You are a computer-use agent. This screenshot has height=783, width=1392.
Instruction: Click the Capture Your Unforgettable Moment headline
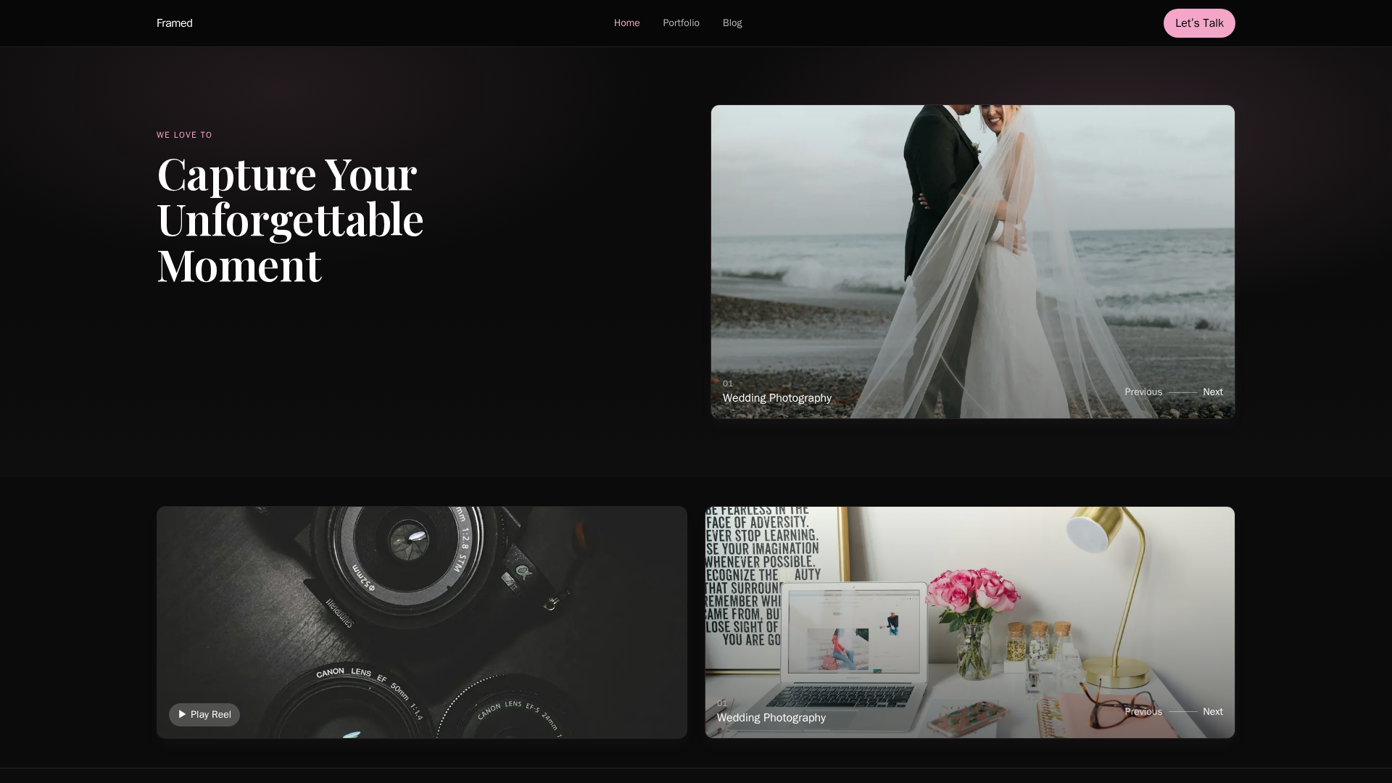[290, 219]
